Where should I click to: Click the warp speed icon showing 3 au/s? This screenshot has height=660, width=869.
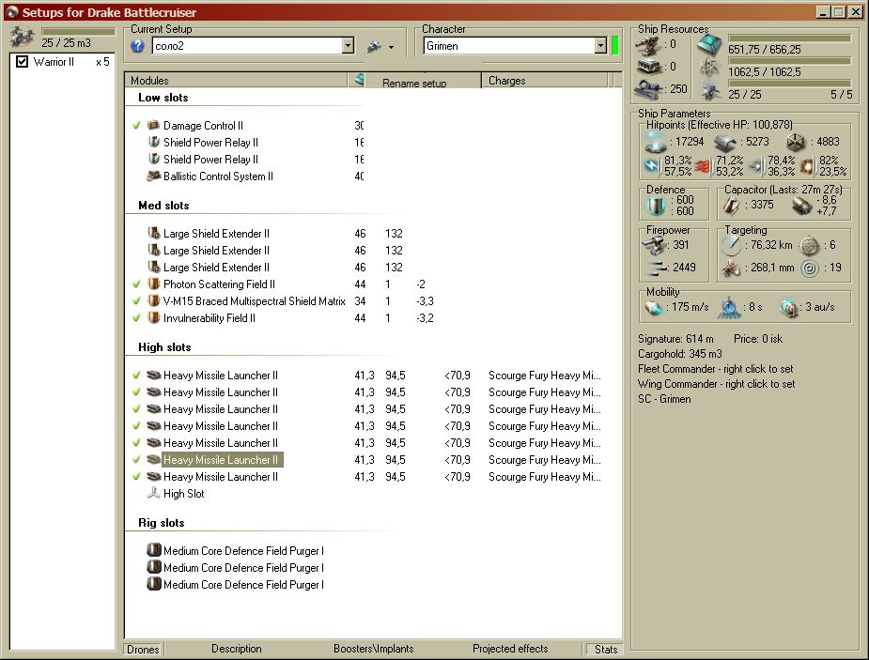point(788,307)
